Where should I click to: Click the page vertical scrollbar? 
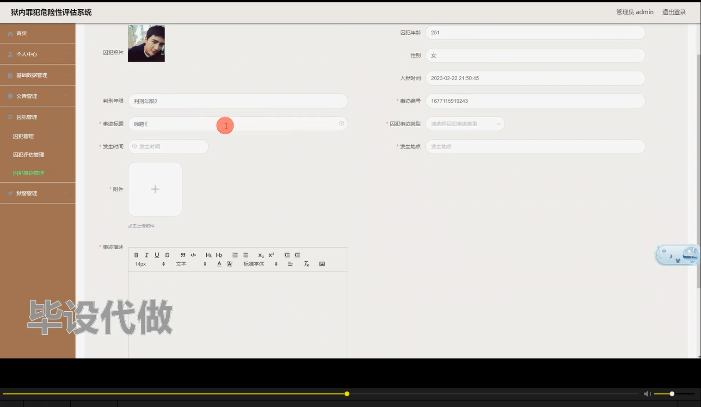tap(699, 171)
